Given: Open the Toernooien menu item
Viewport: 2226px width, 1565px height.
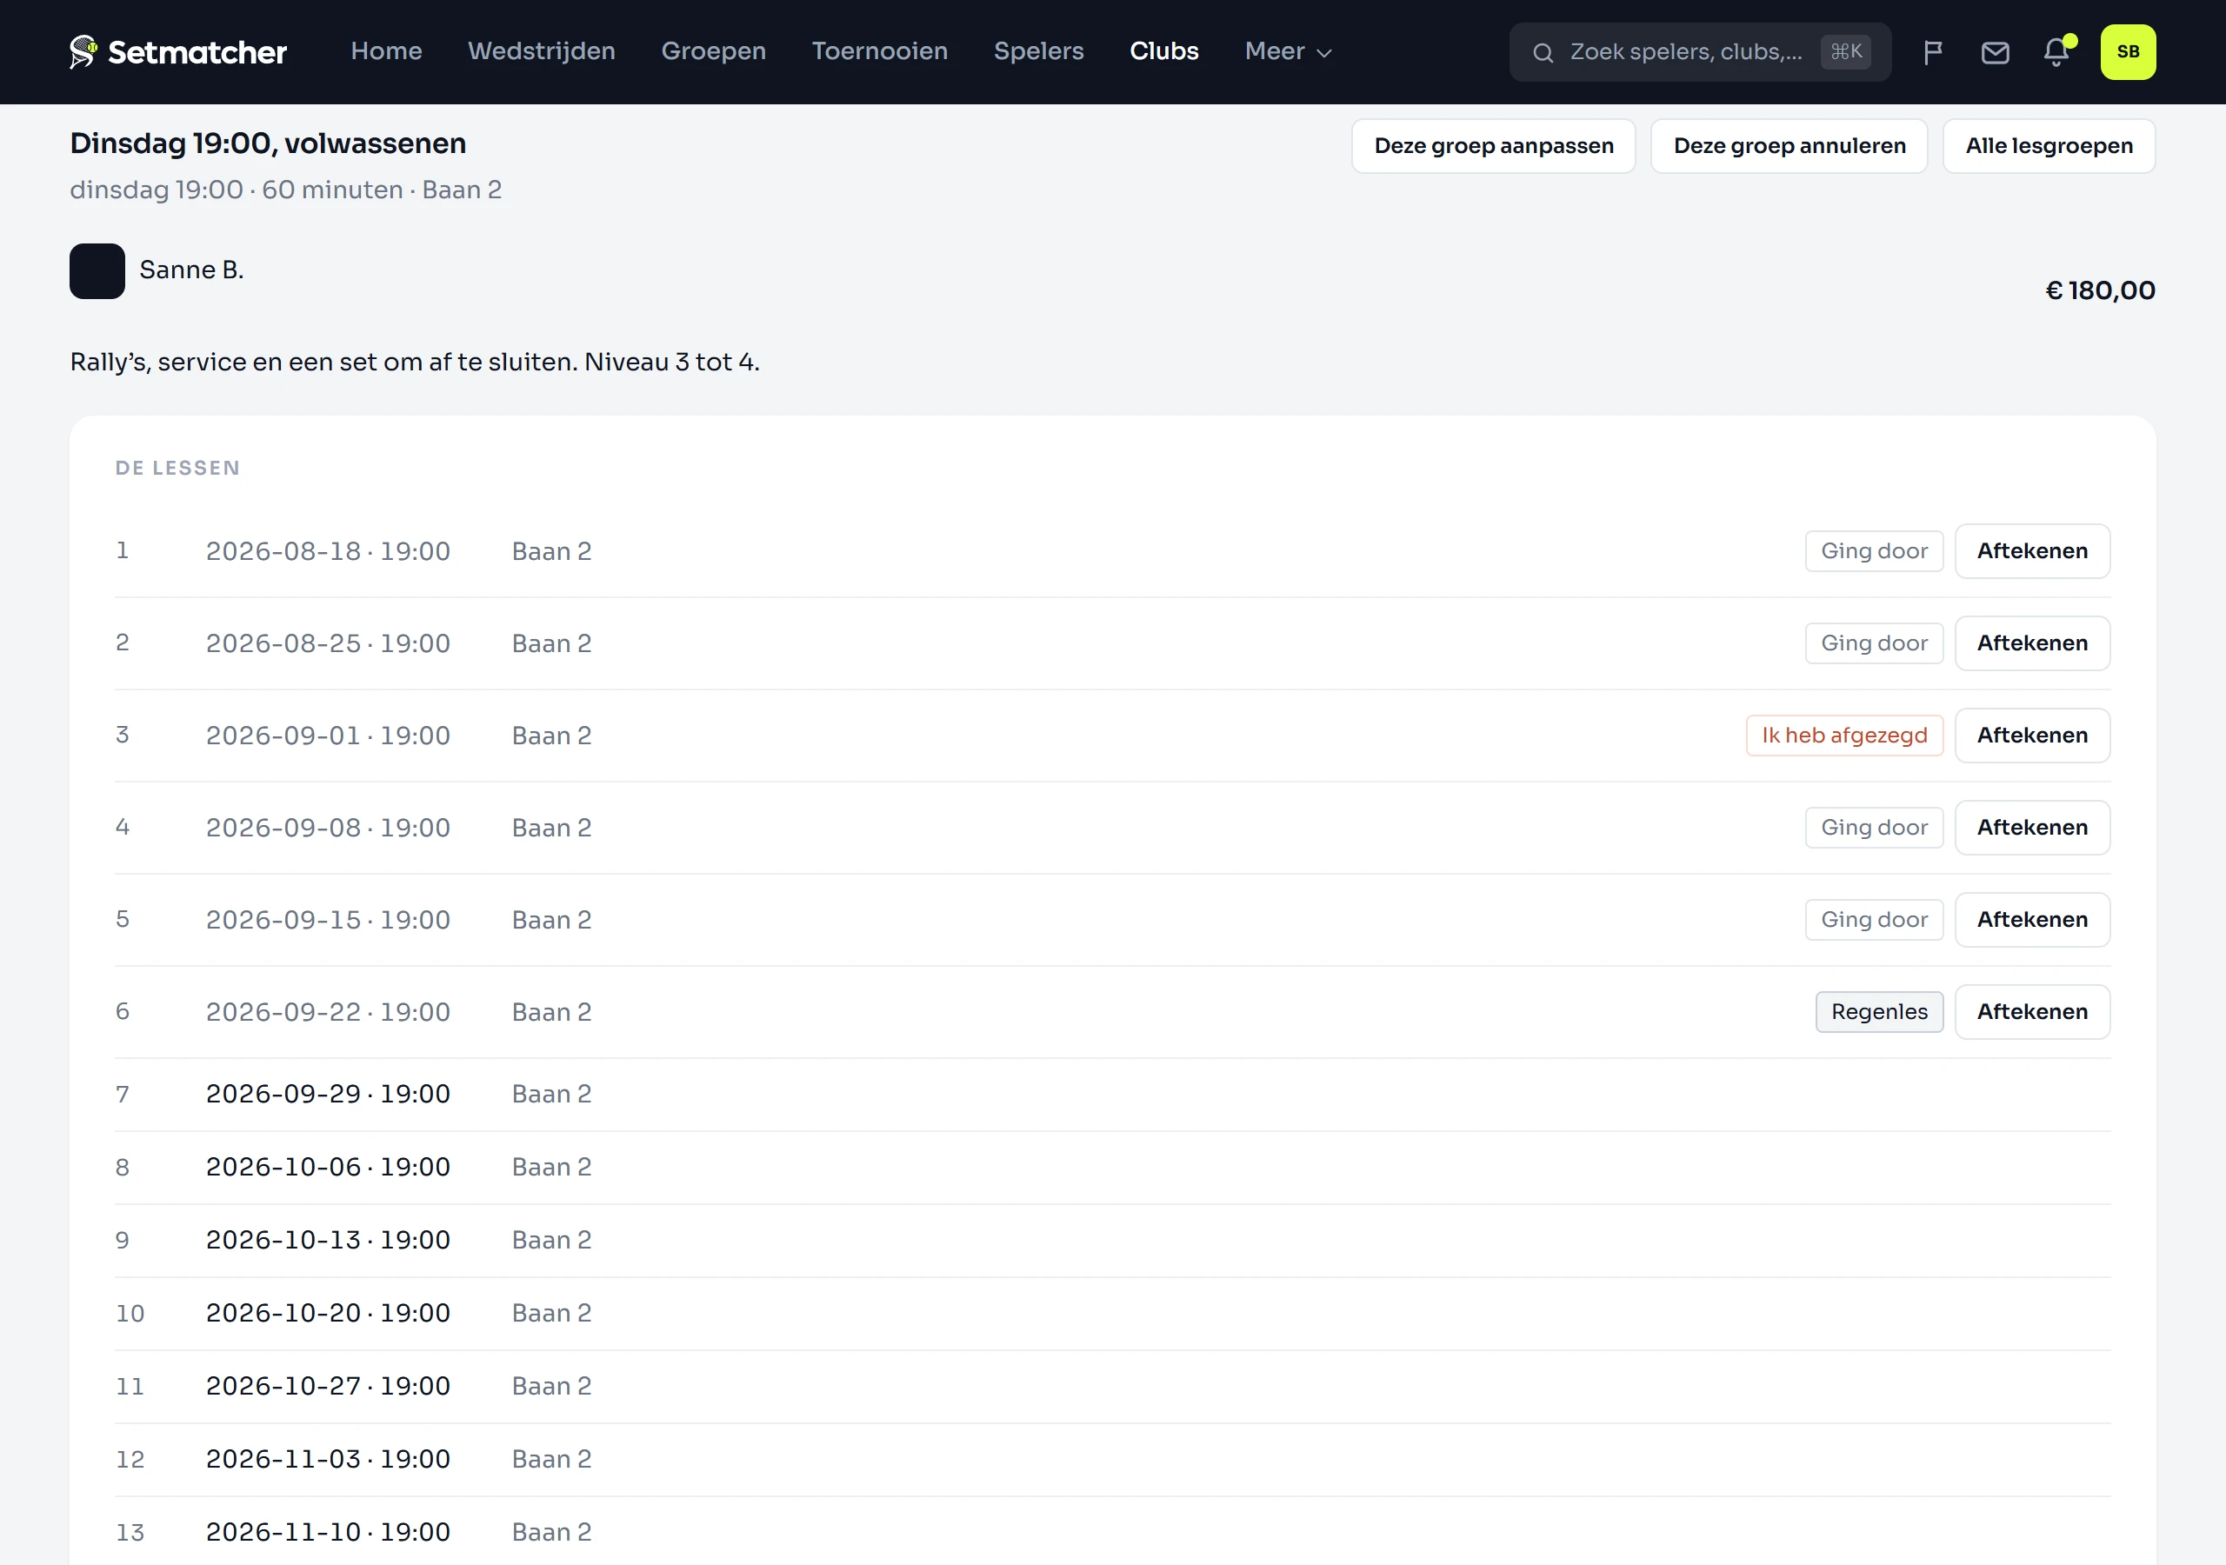Looking at the screenshot, I should 879,51.
